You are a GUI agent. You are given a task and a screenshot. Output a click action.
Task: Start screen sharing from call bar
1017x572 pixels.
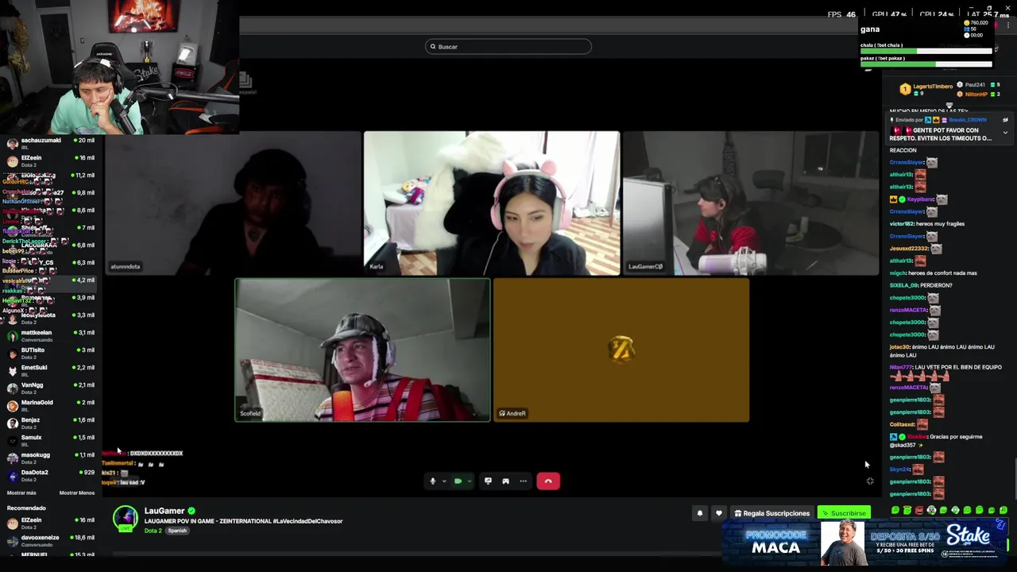tap(488, 481)
